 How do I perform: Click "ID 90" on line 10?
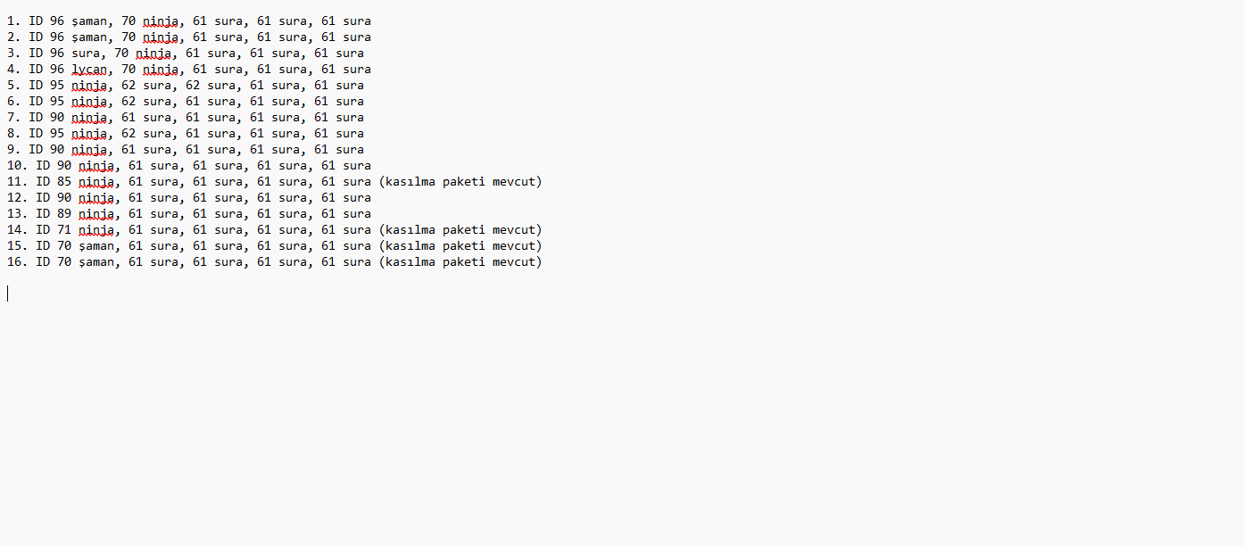54,166
